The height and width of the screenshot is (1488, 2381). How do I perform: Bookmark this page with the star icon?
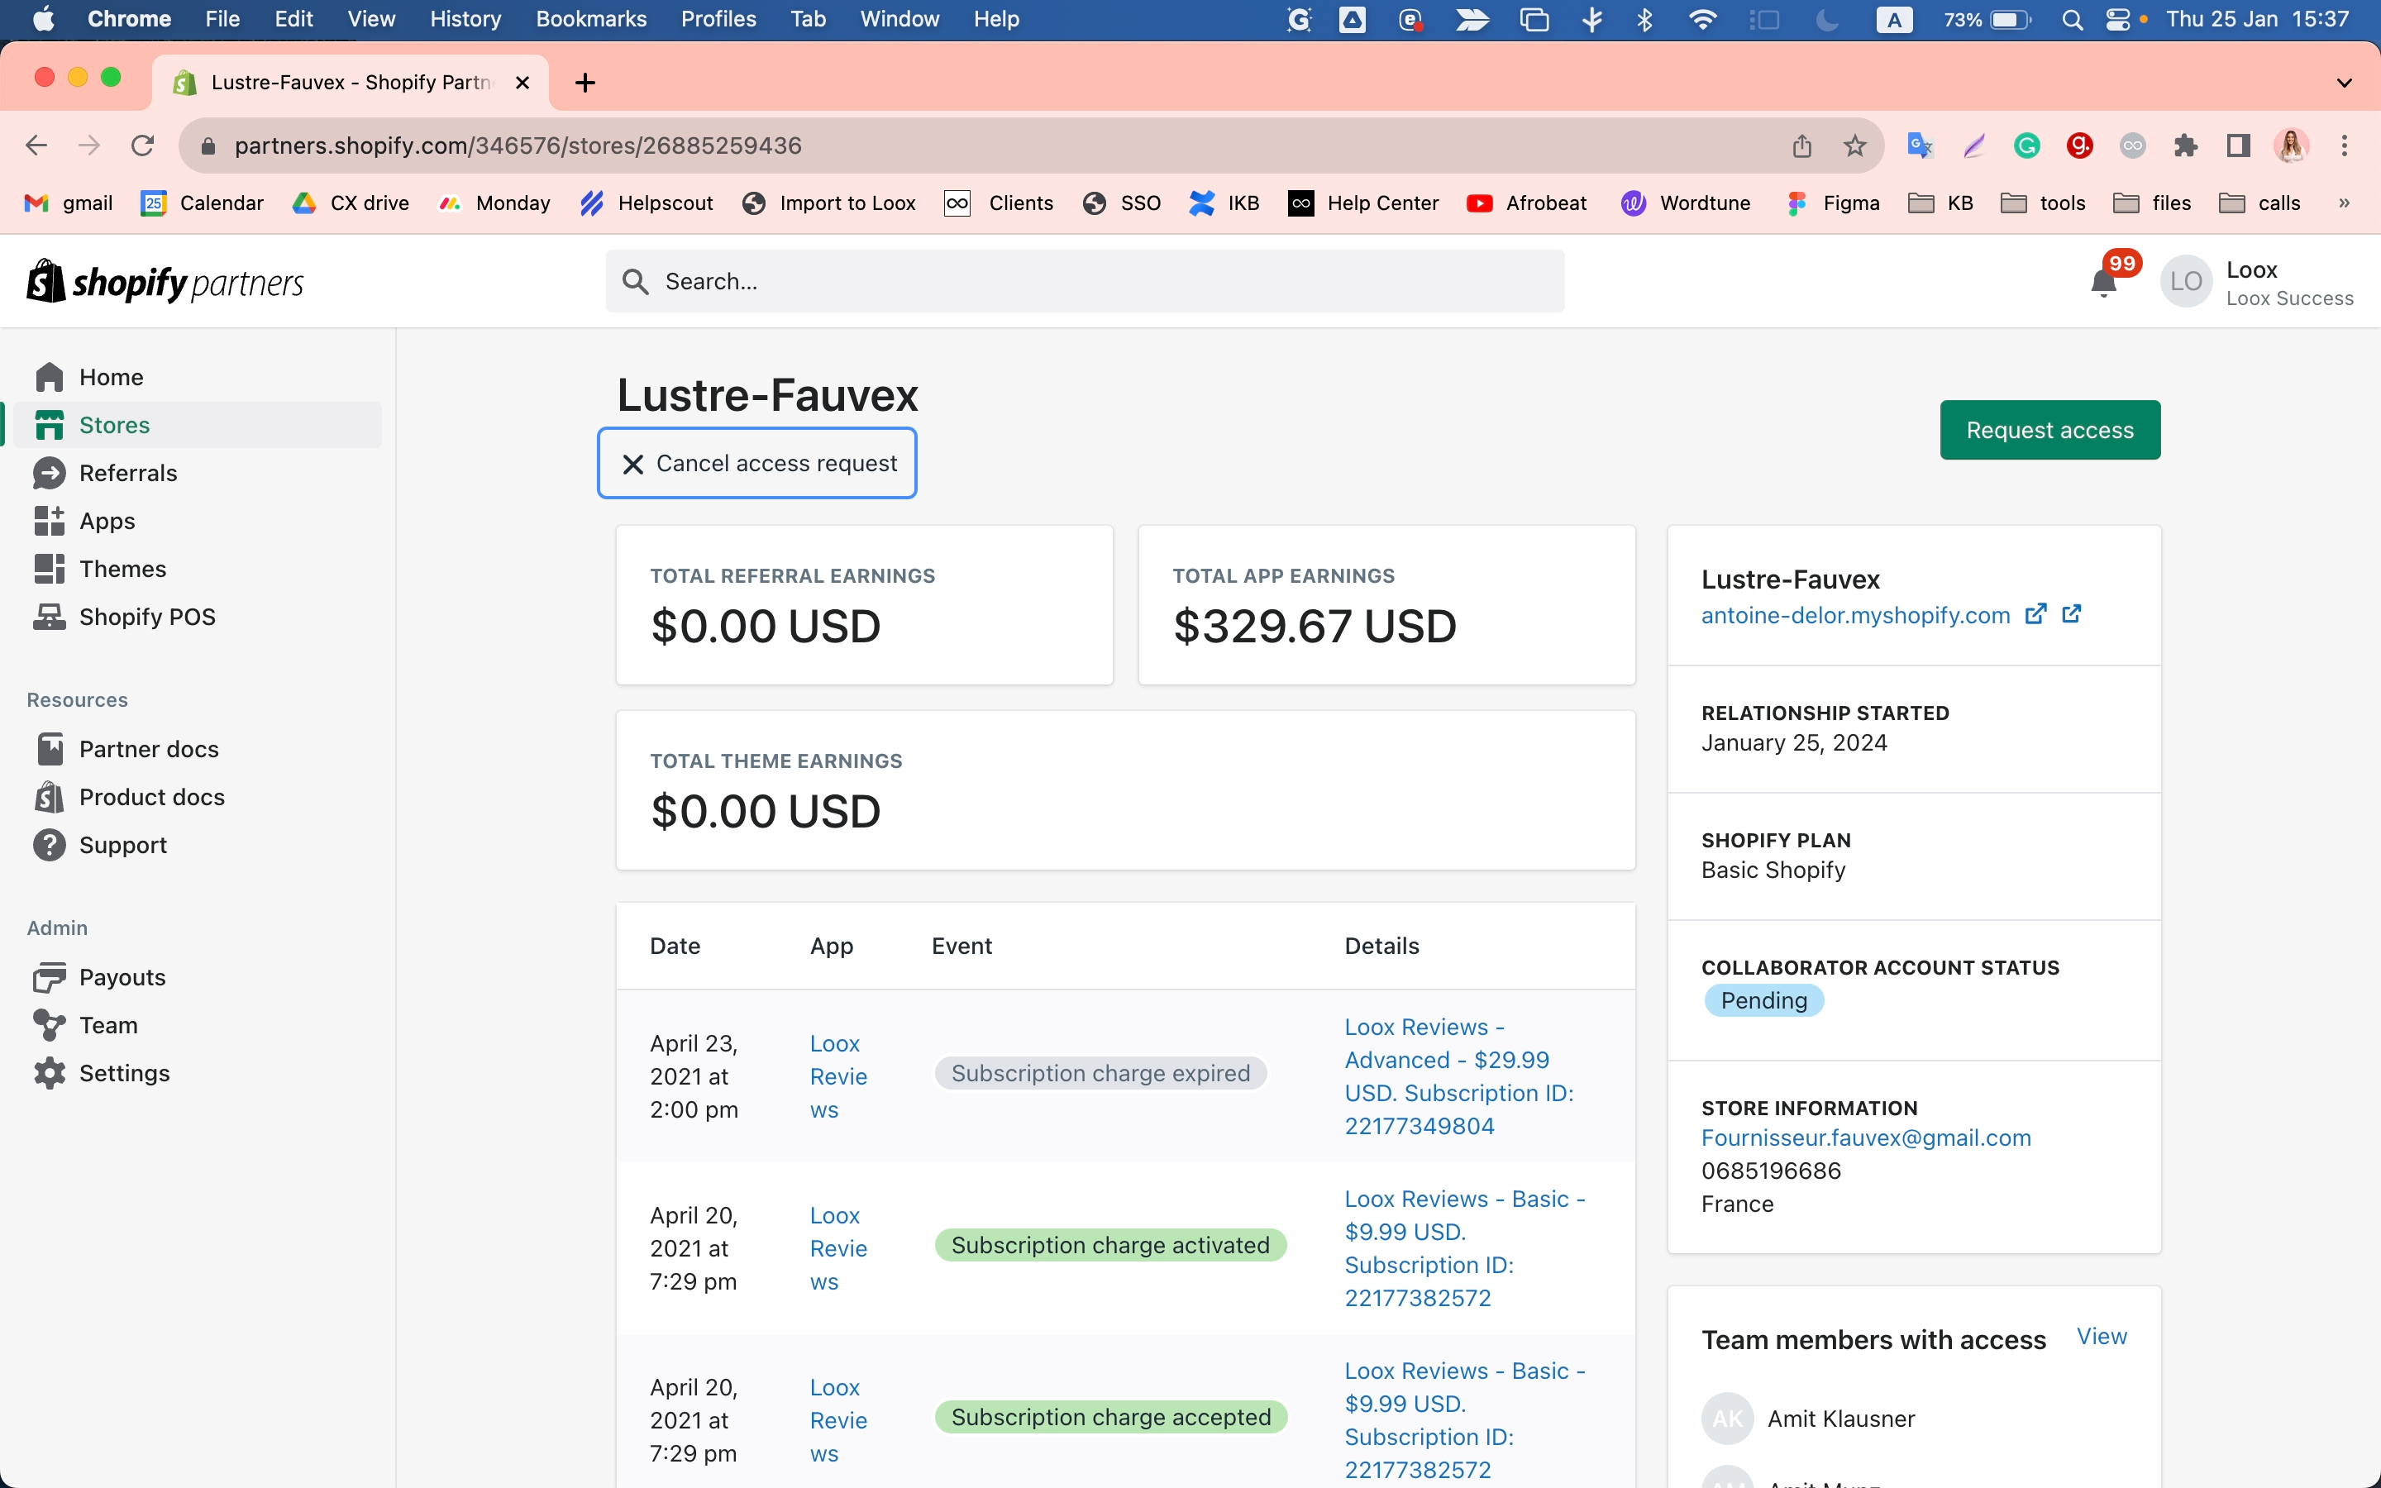(x=1854, y=145)
